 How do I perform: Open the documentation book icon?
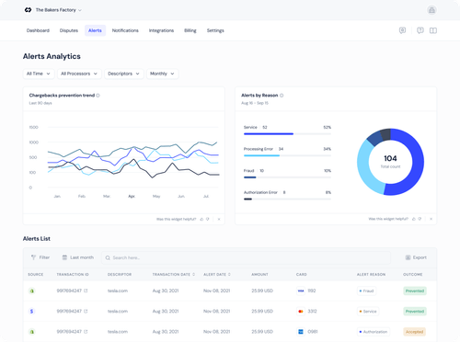tap(433, 30)
